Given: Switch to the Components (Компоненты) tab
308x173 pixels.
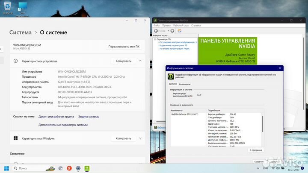Looking at the screenshot, I should coord(184,84).
